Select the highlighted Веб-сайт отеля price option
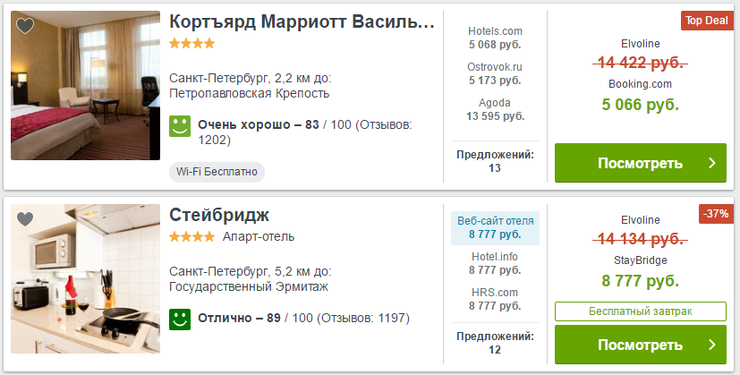Screen dimensions: 740x375 coord(495,228)
